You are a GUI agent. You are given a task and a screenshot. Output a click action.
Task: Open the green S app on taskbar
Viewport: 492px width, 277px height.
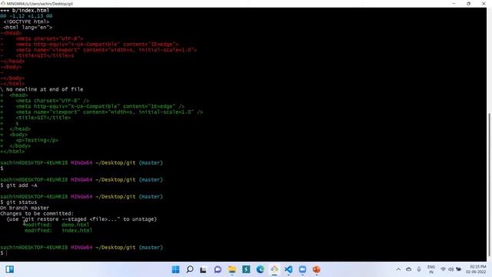pos(246,269)
